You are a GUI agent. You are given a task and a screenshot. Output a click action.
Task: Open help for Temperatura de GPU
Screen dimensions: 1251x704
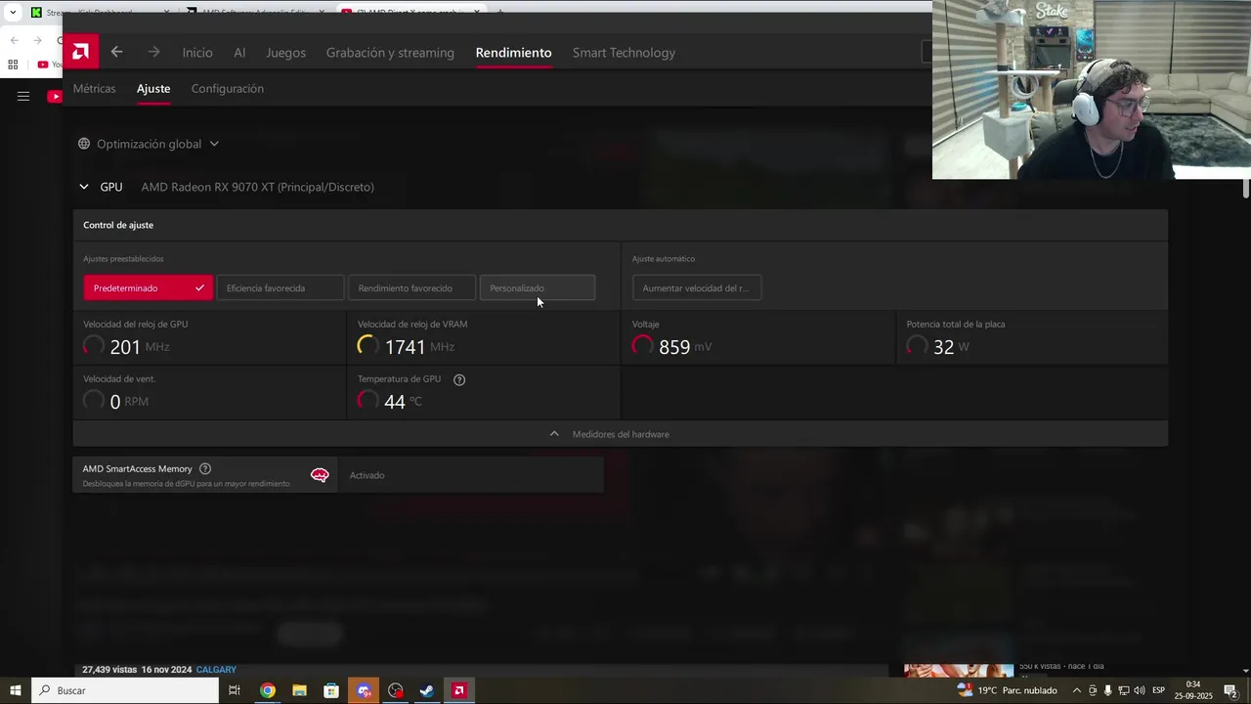459,379
